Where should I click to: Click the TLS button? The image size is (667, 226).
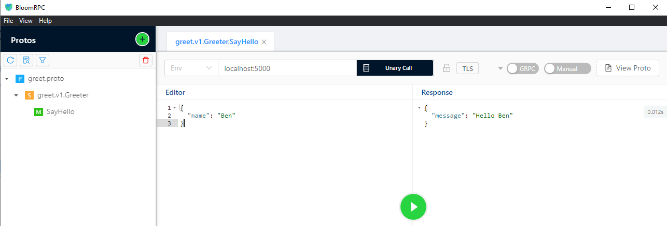467,68
